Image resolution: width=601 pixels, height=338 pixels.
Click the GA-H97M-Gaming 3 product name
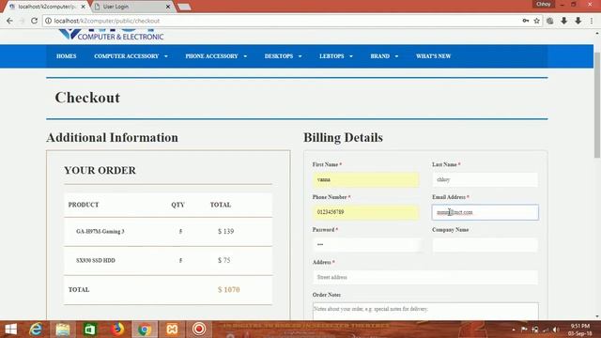(x=100, y=232)
